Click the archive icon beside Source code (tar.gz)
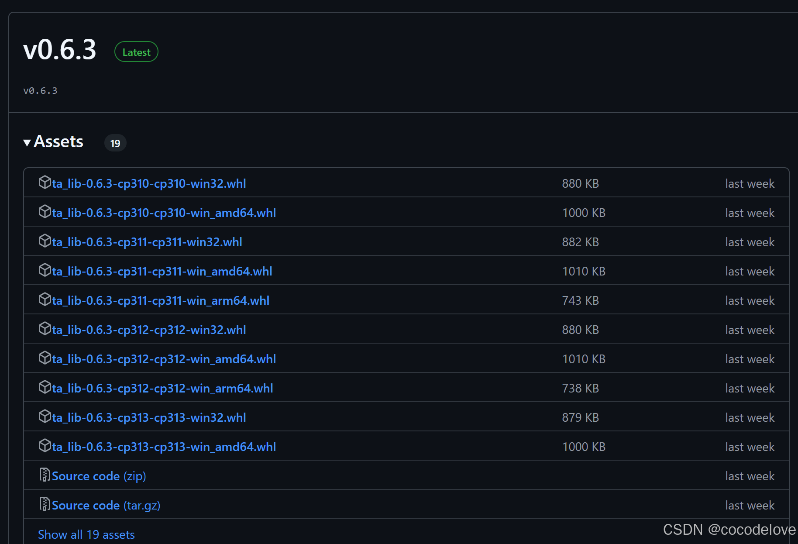798x544 pixels. click(x=45, y=504)
